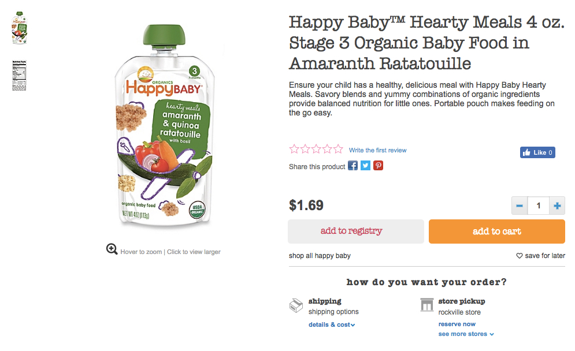Click the quantity input field
575x351 pixels.
coord(538,206)
